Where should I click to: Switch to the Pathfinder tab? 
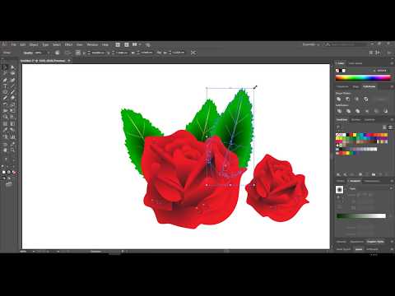369,86
